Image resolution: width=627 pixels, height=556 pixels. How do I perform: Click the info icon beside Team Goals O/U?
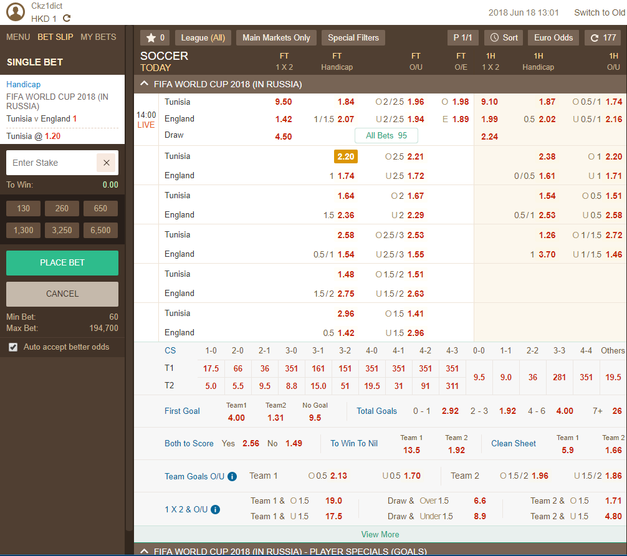pos(232,476)
